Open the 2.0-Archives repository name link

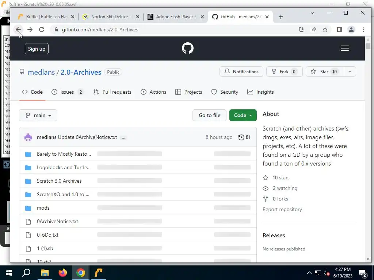click(81, 72)
